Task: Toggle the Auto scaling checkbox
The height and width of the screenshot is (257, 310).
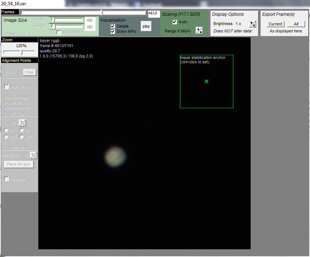Action: click(175, 22)
